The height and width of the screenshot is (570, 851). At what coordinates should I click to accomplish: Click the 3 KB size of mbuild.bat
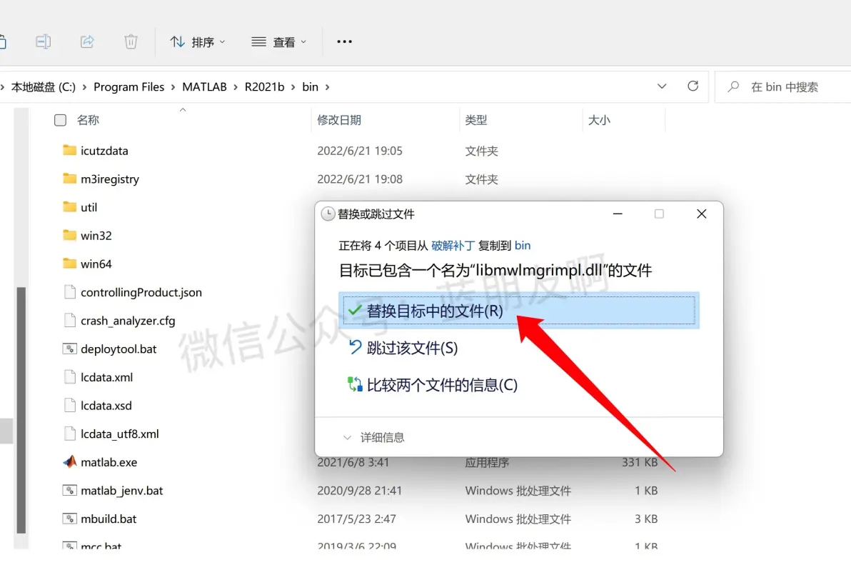click(x=646, y=519)
